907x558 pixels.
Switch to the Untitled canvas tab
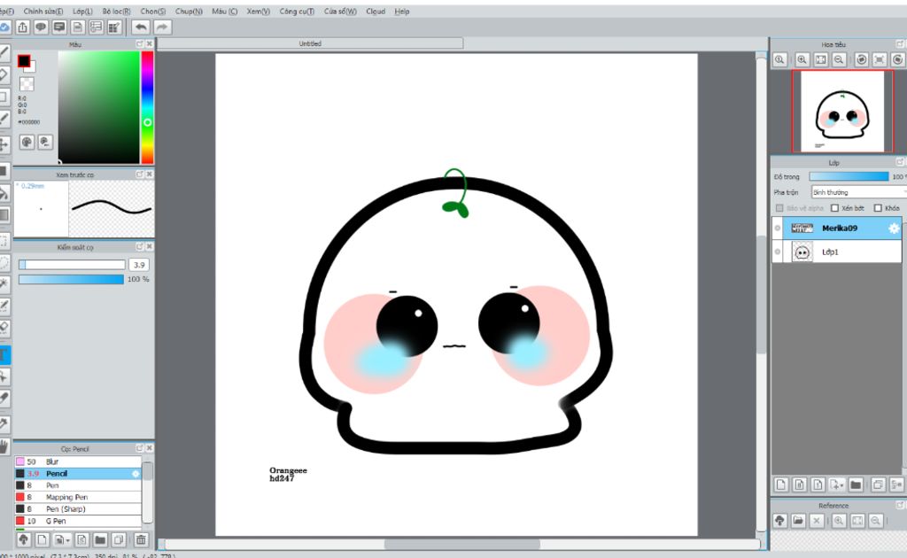pos(310,43)
